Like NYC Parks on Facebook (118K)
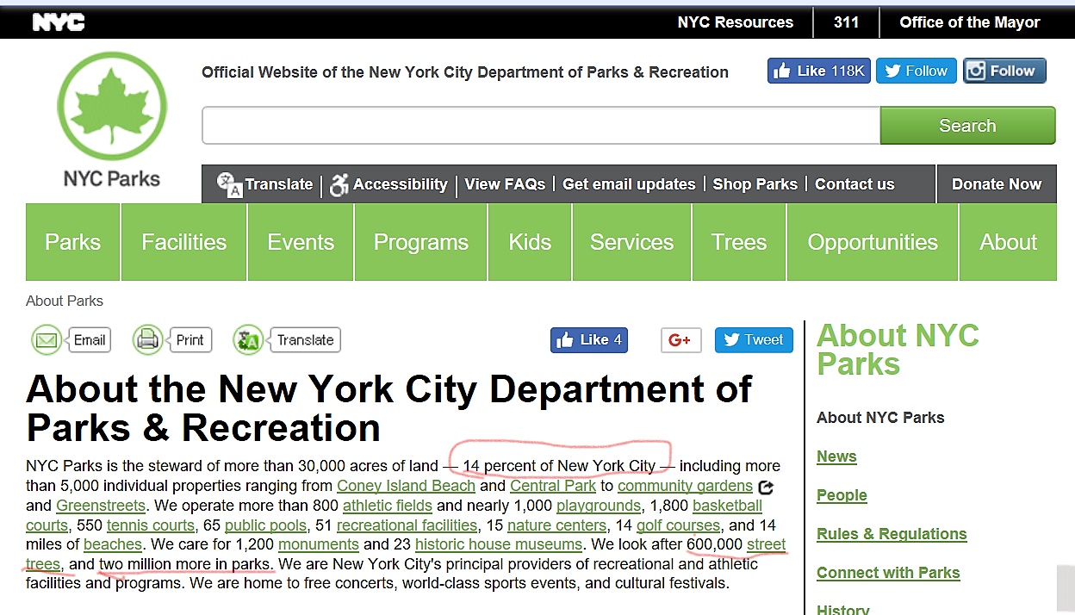 pyautogui.click(x=819, y=71)
